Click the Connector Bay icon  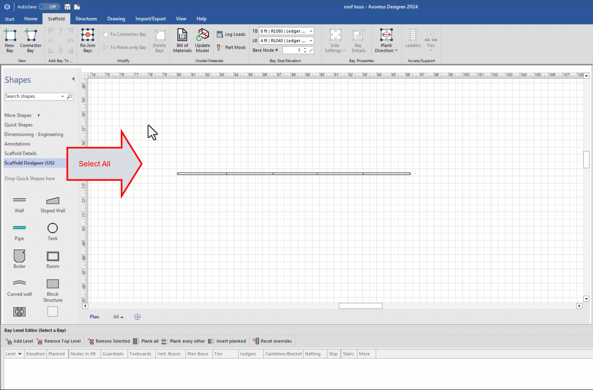pos(30,35)
